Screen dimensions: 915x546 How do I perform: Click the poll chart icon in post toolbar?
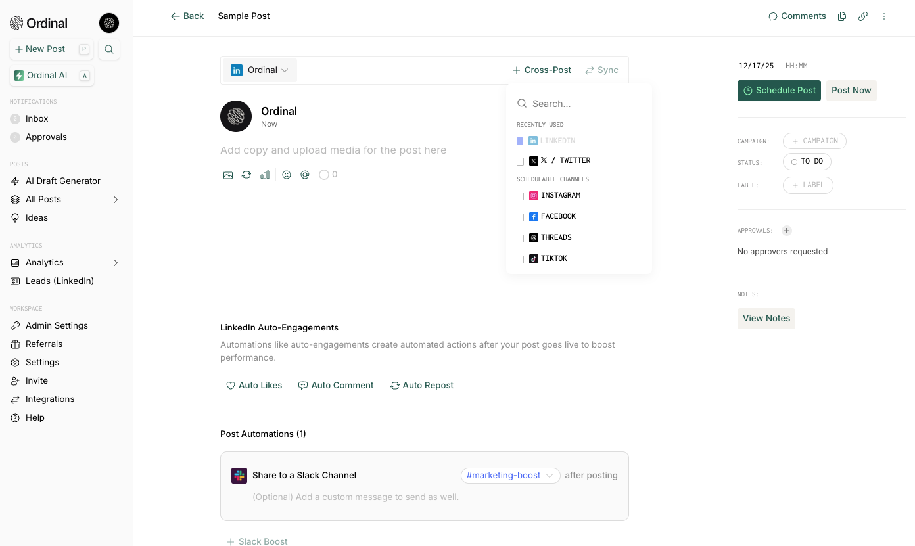pos(265,175)
